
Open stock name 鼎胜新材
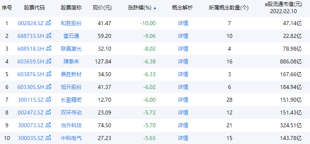tap(71, 74)
